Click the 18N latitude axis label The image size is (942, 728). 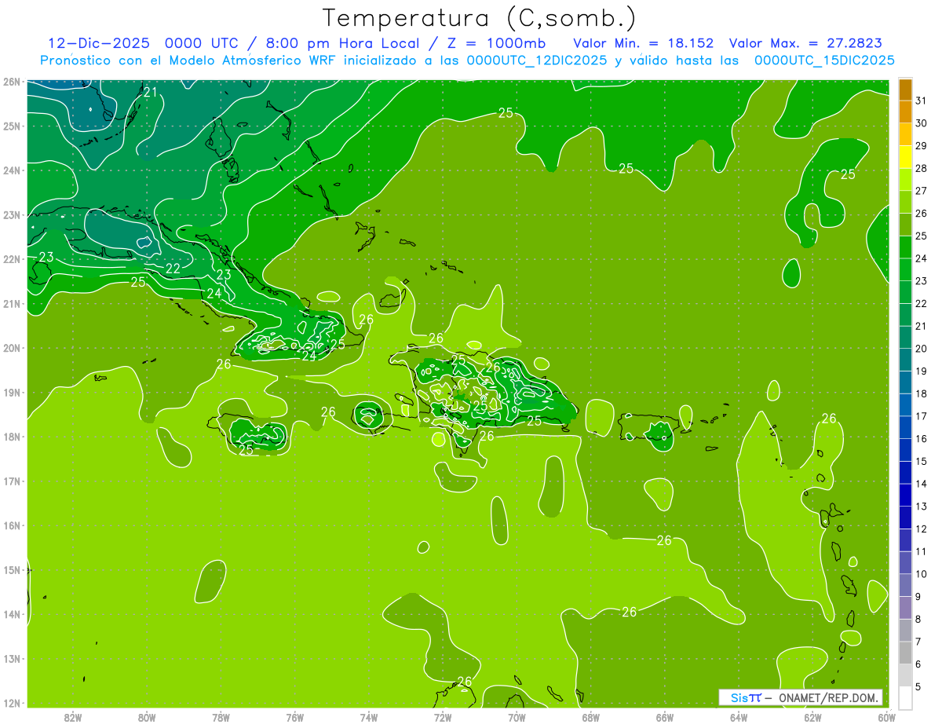(12, 437)
